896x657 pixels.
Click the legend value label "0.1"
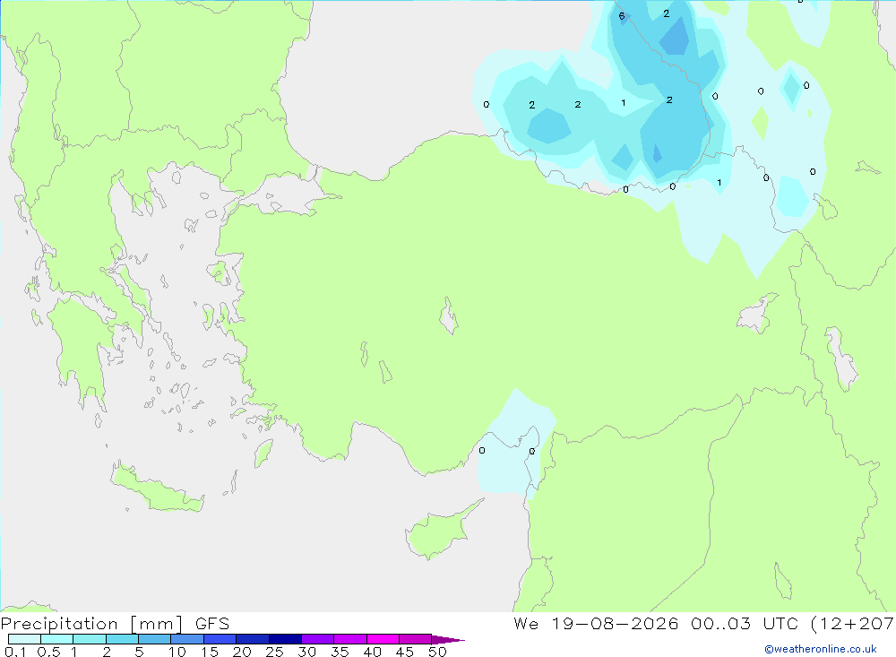point(15,652)
